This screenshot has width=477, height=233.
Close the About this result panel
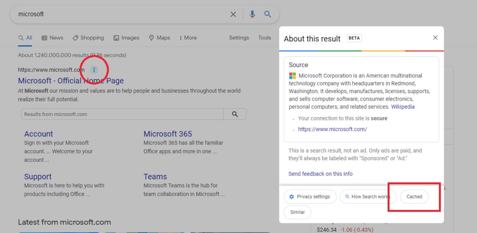click(x=435, y=38)
